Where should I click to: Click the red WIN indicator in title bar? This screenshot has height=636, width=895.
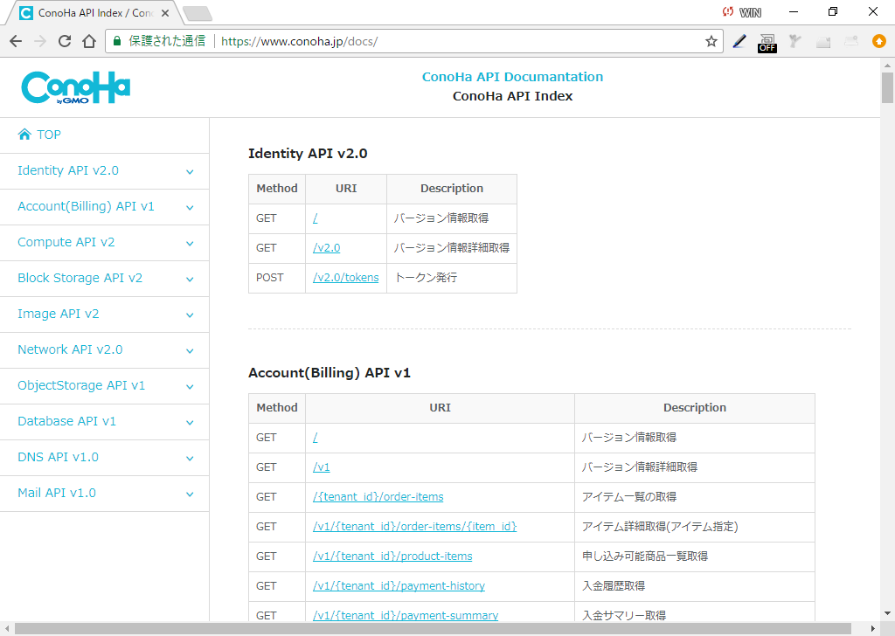tap(741, 12)
